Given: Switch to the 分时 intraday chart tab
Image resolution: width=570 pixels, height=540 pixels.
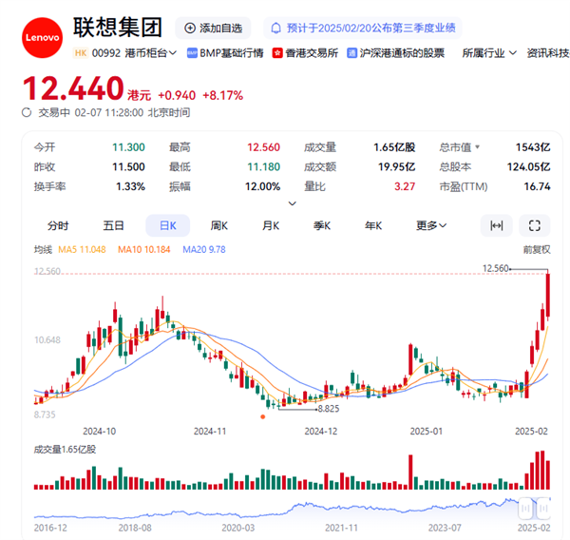Looking at the screenshot, I should click(x=57, y=225).
